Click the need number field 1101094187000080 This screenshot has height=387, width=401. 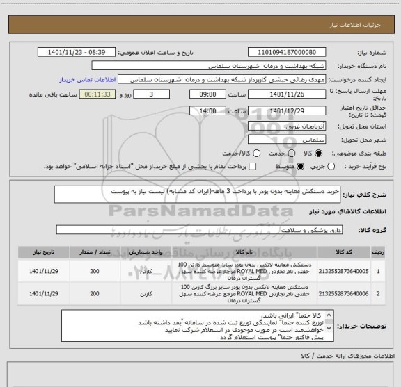click(x=287, y=52)
